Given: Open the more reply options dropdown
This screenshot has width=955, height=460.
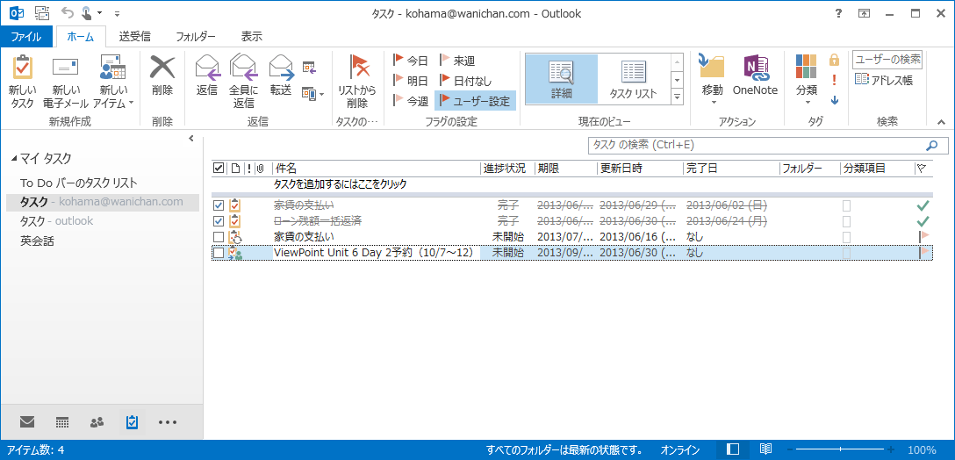Looking at the screenshot, I should 313,93.
